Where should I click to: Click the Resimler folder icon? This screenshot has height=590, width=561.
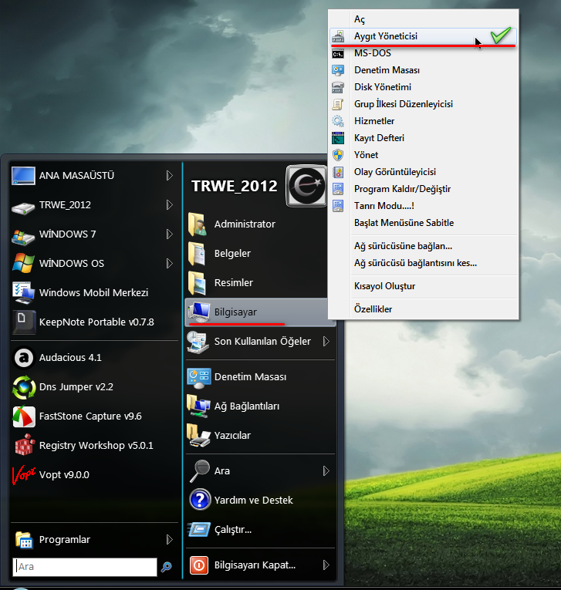tap(197, 283)
